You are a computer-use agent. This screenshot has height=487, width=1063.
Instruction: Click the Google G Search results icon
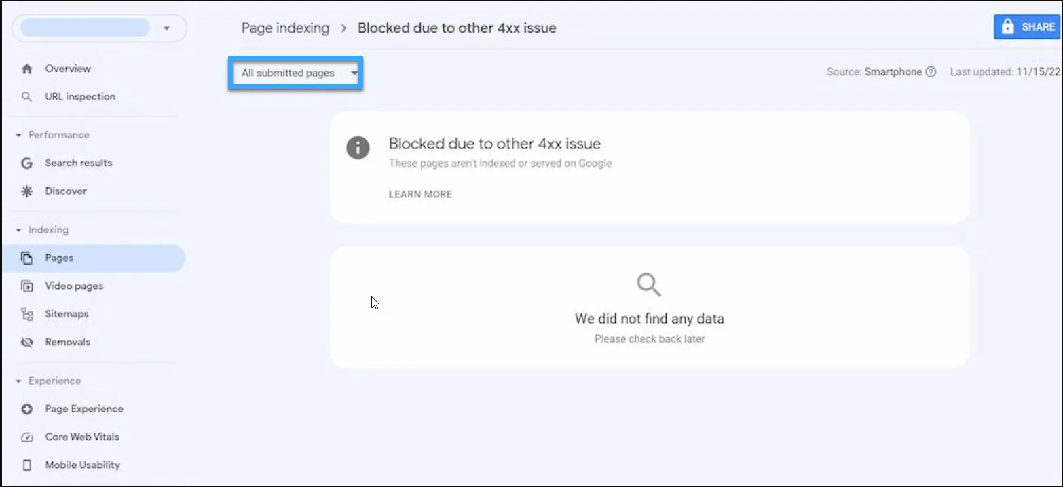pyautogui.click(x=27, y=163)
